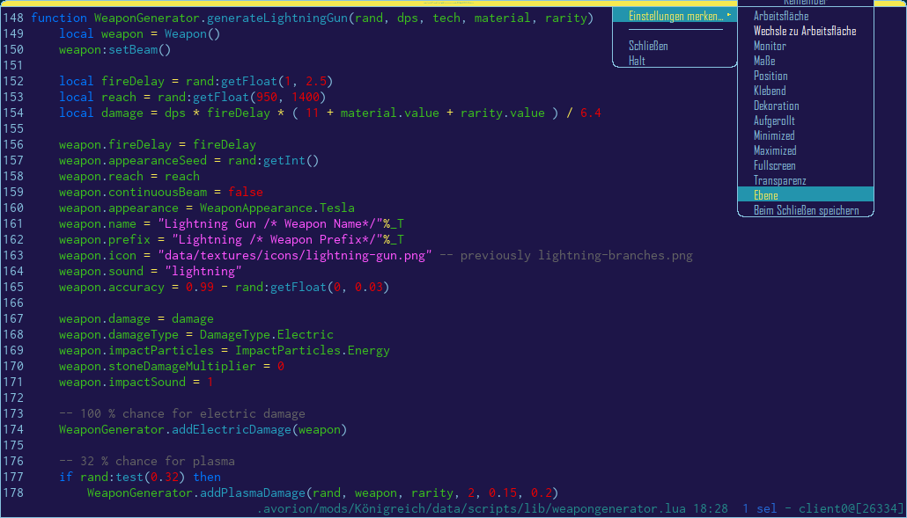Toggle 'Beim Schließen speichern' option
This screenshot has height=518, width=907.
[806, 210]
